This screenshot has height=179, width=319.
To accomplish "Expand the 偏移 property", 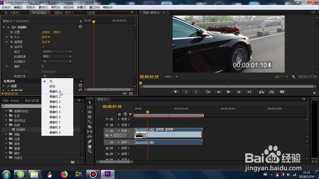I will pos(7,66).
